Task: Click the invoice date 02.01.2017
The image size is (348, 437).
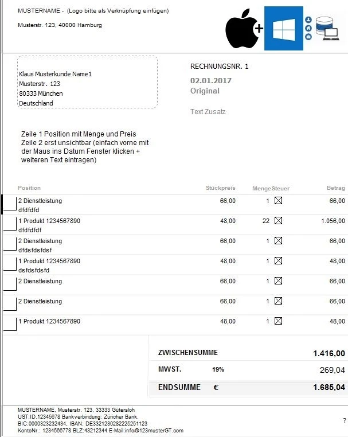Action: pyautogui.click(x=211, y=80)
